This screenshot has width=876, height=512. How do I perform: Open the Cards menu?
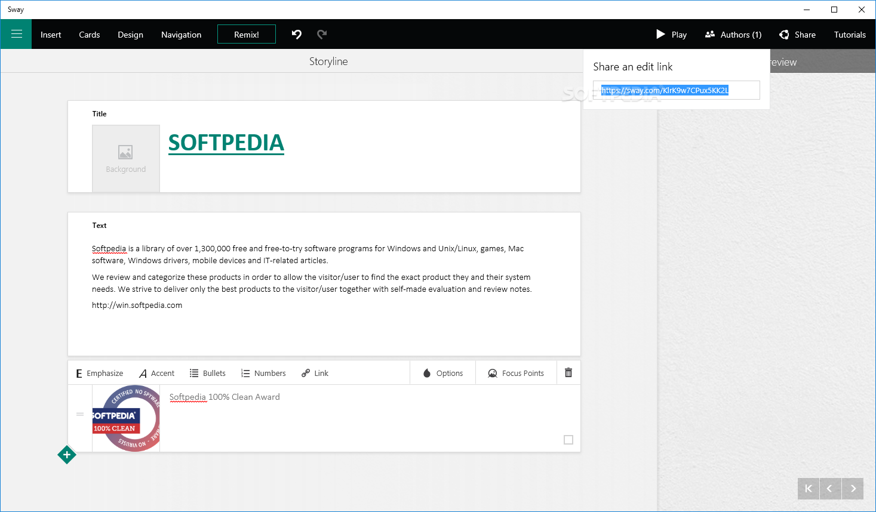(89, 35)
